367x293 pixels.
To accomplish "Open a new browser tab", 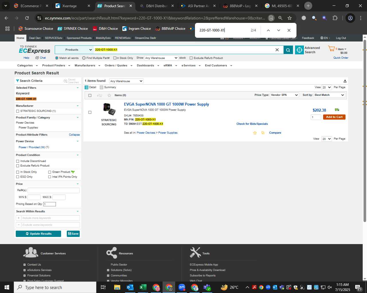I will point(308,6).
